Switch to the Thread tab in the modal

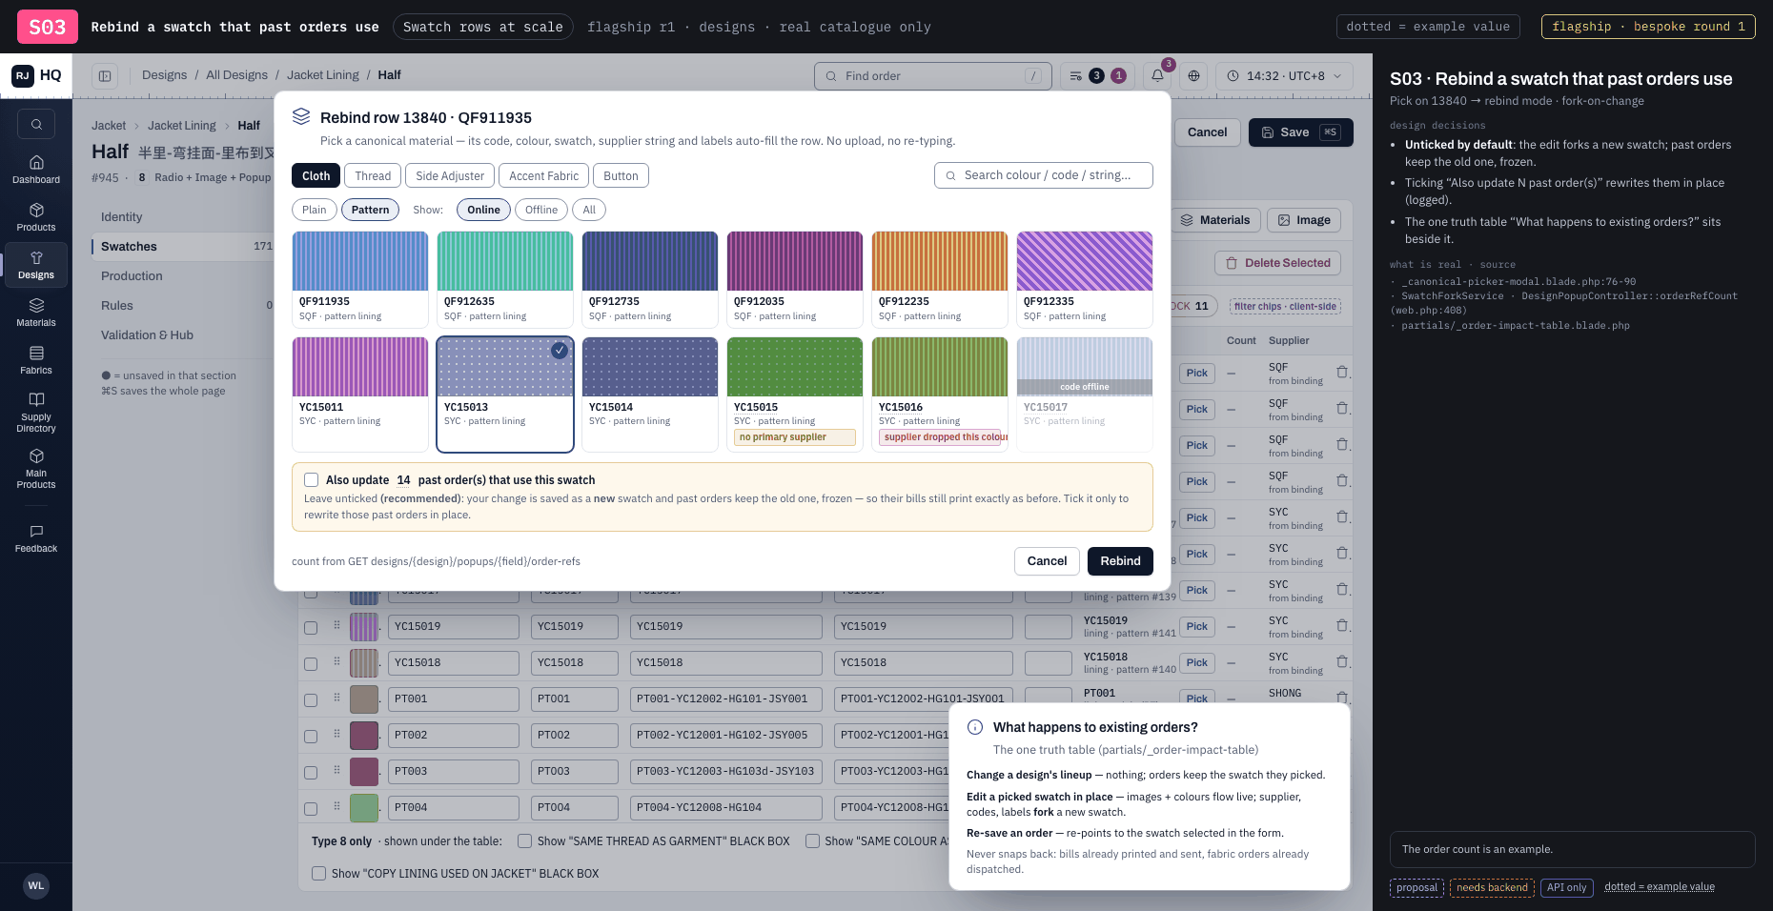pos(373,176)
